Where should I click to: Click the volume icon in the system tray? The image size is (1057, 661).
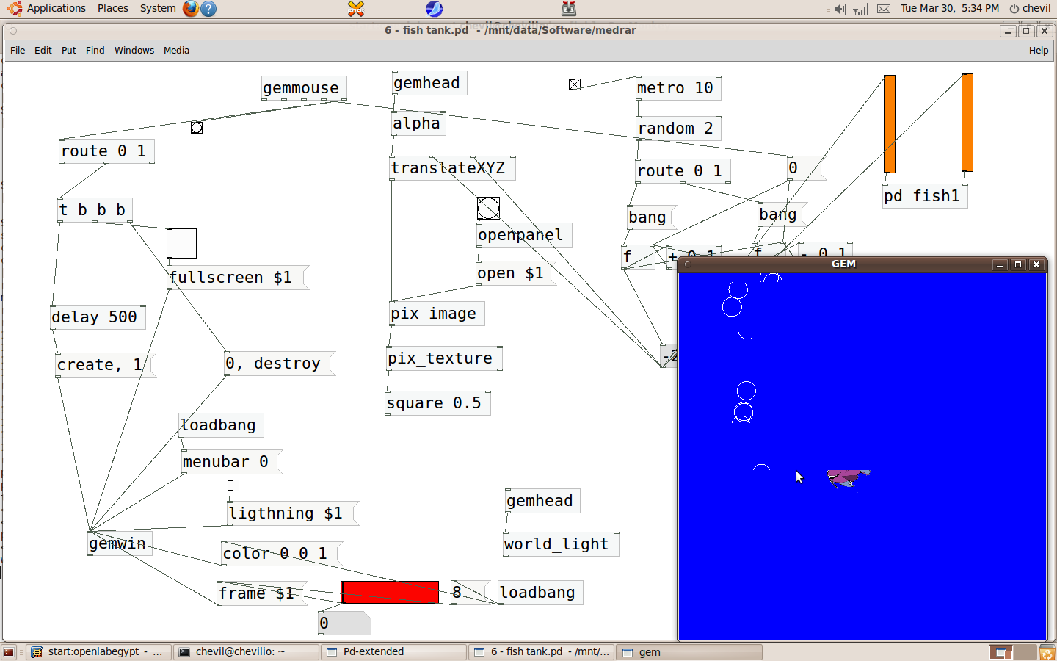pyautogui.click(x=841, y=9)
